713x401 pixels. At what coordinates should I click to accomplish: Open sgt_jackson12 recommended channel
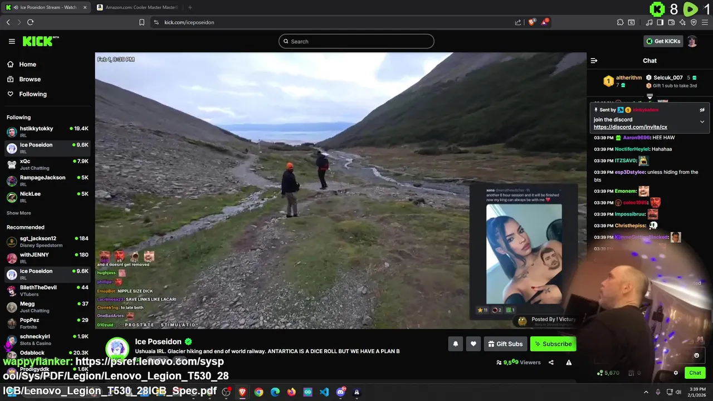[47, 241]
